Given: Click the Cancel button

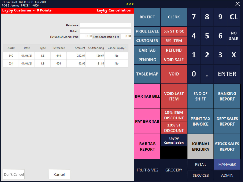Looking at the screenshot, I should pos(59,174).
